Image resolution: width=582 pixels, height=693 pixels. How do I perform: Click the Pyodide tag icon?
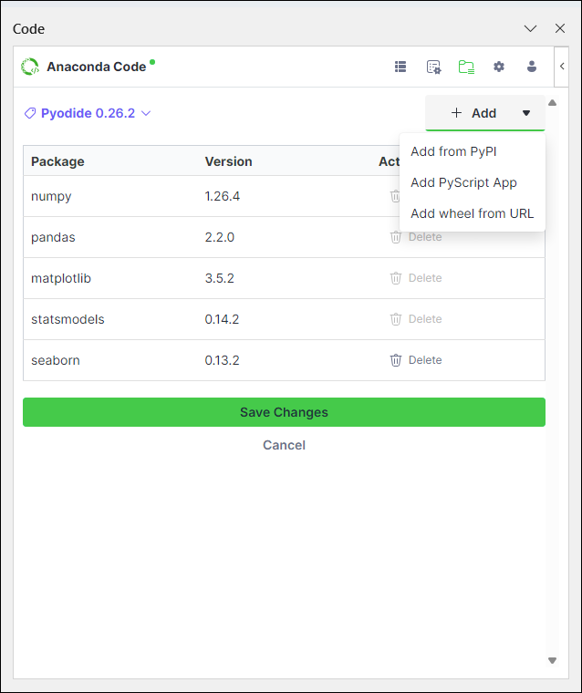29,113
